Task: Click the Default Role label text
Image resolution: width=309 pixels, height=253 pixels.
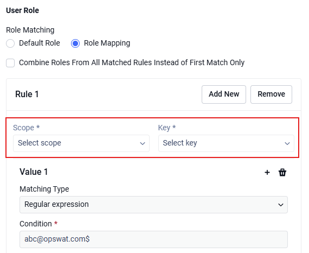Action: click(x=40, y=43)
